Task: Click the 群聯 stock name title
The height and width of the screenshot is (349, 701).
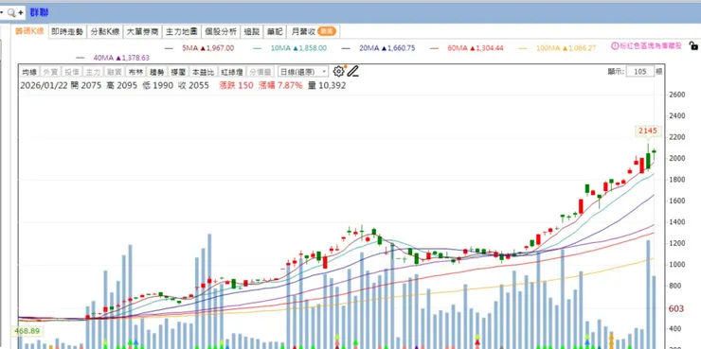Action: pyautogui.click(x=40, y=12)
